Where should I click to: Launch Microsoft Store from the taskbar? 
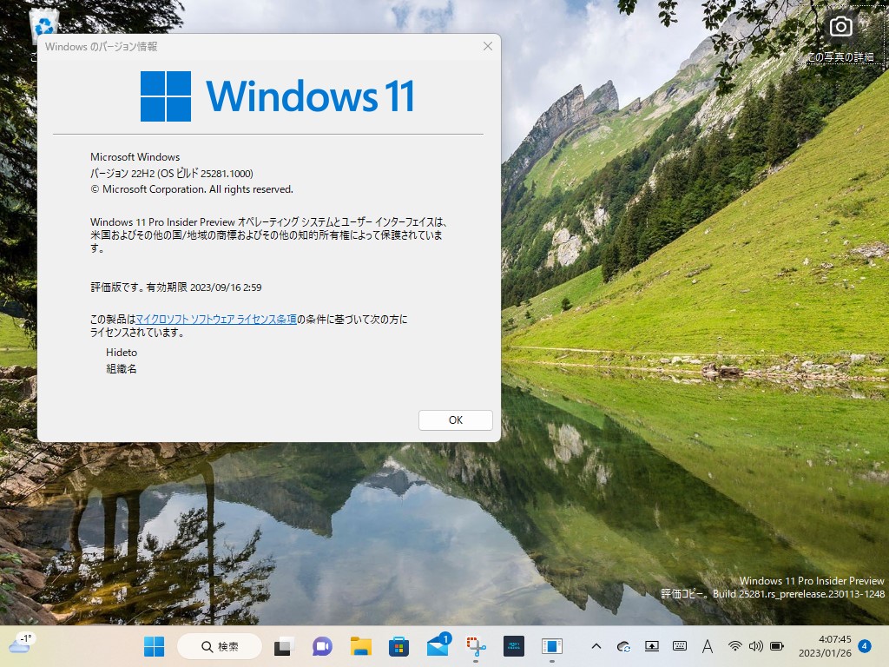coord(398,646)
